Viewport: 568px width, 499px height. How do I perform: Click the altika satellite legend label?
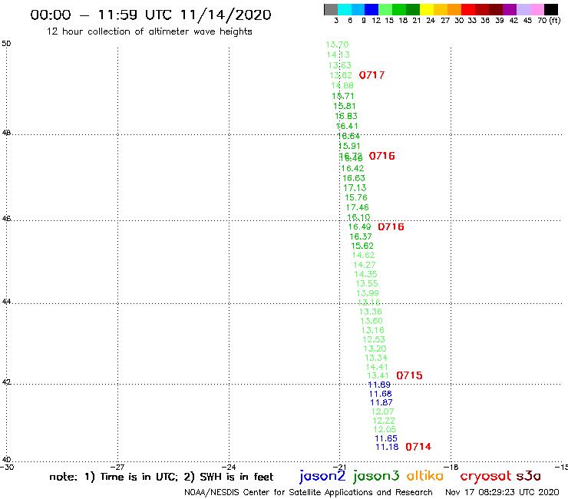(424, 476)
